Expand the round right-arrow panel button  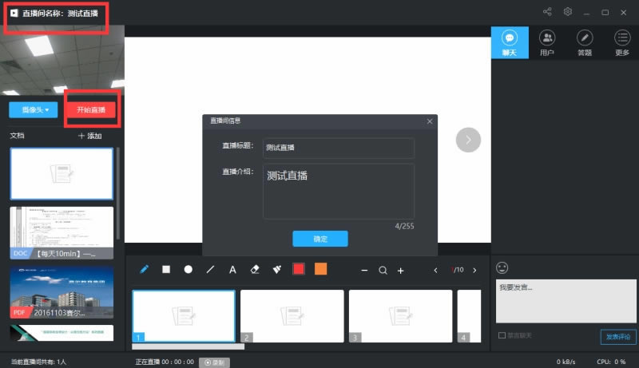(x=468, y=140)
